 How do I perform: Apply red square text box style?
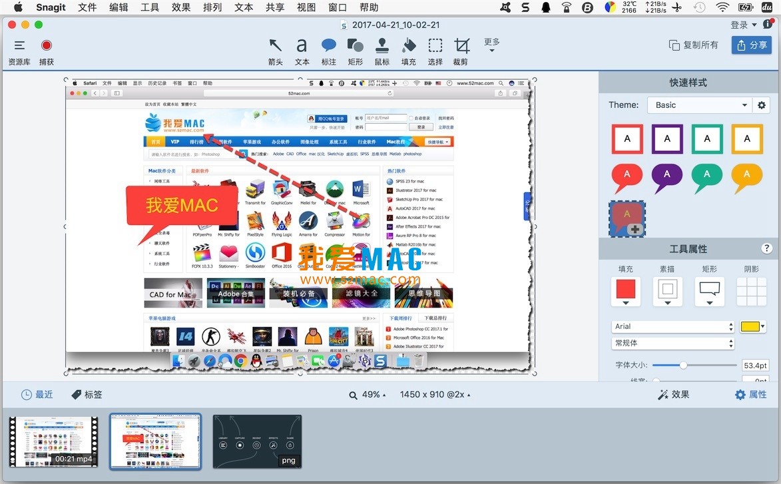pos(627,139)
